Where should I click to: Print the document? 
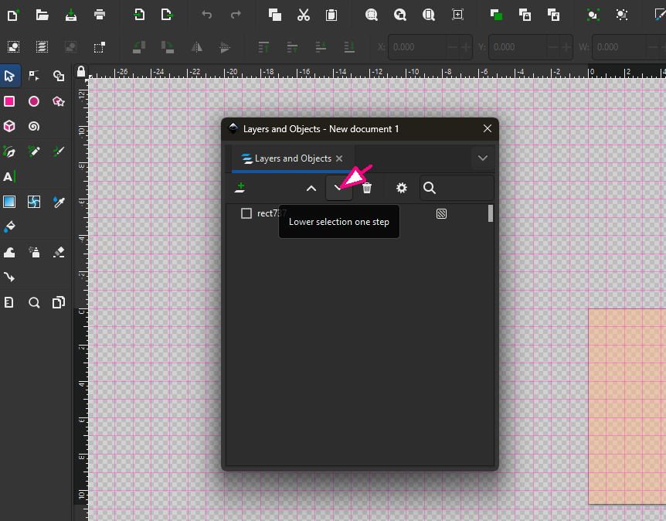tap(100, 15)
